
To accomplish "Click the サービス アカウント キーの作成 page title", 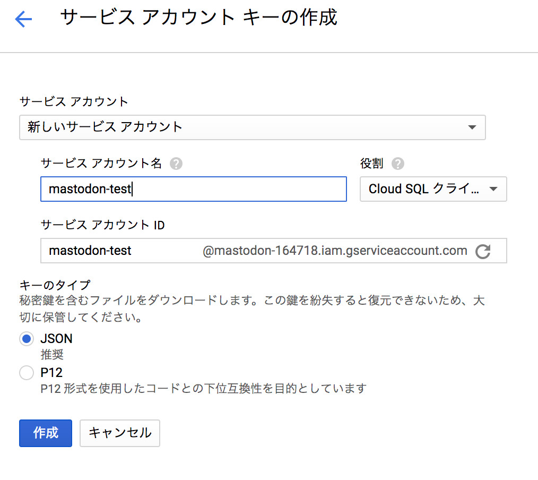I will click(x=198, y=18).
